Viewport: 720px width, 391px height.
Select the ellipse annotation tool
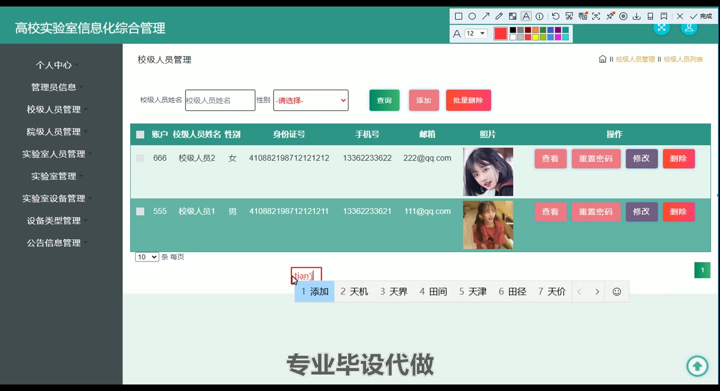pos(472,16)
